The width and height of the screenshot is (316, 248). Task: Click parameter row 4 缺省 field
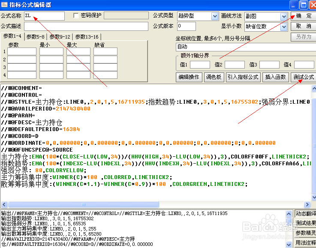point(105,75)
